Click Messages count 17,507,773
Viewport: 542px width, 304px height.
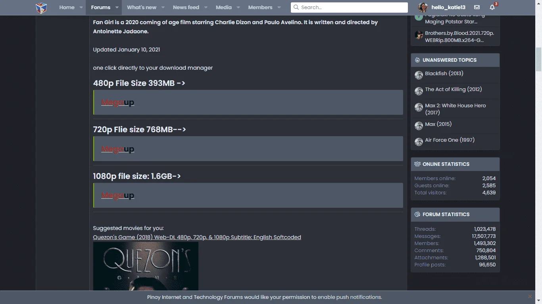tap(484, 236)
